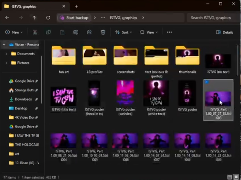Open the See more ellipsis menu
This screenshot has height=180, width=241.
pyautogui.click(x=169, y=32)
